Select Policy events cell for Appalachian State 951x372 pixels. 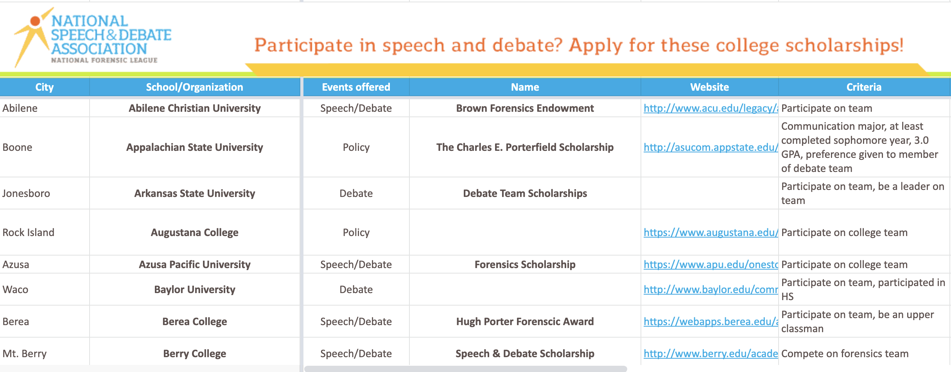click(356, 147)
